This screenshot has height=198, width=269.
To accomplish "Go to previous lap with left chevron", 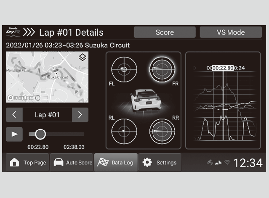I will [x=14, y=115].
